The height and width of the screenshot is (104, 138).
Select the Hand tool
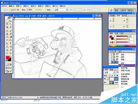pos(7,53)
